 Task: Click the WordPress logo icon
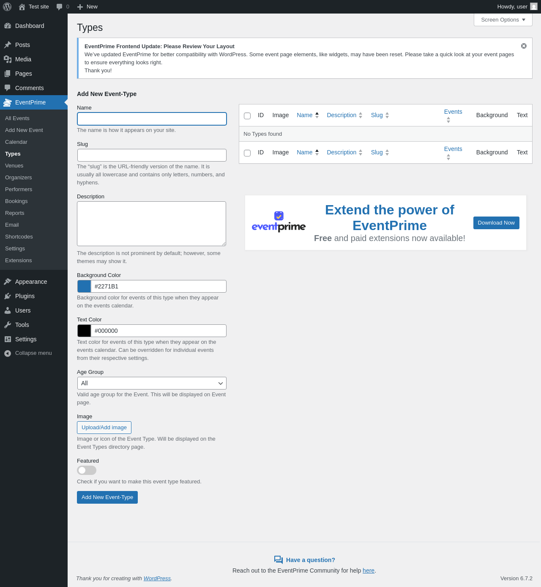tap(7, 7)
